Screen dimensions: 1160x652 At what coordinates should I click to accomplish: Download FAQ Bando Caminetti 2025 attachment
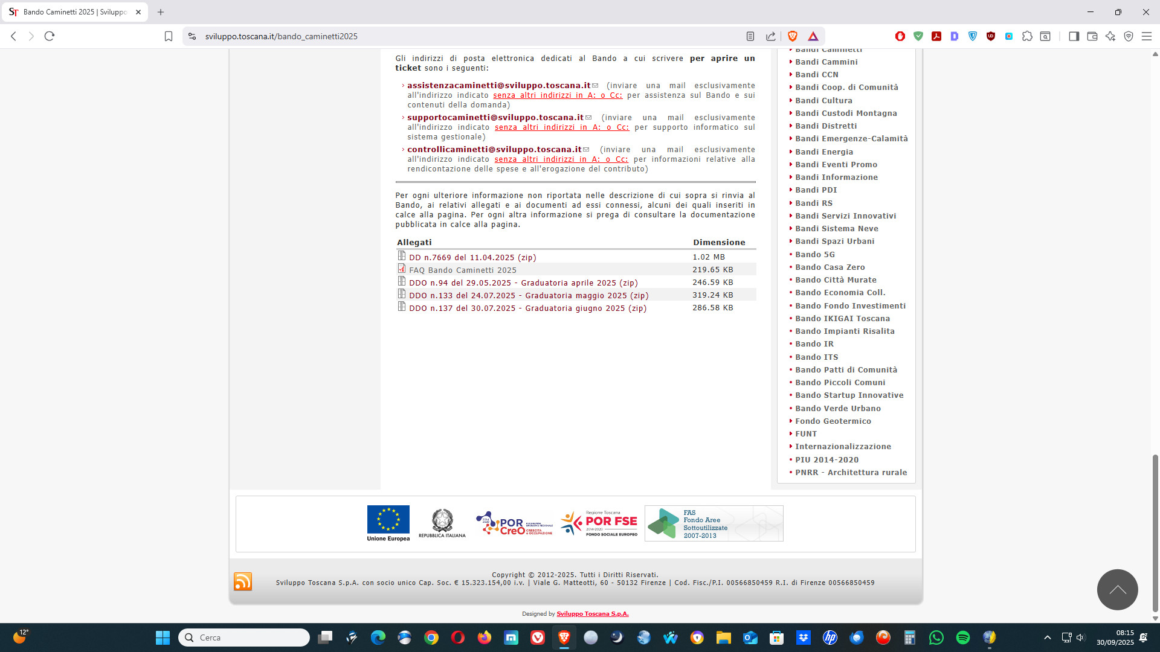point(462,270)
